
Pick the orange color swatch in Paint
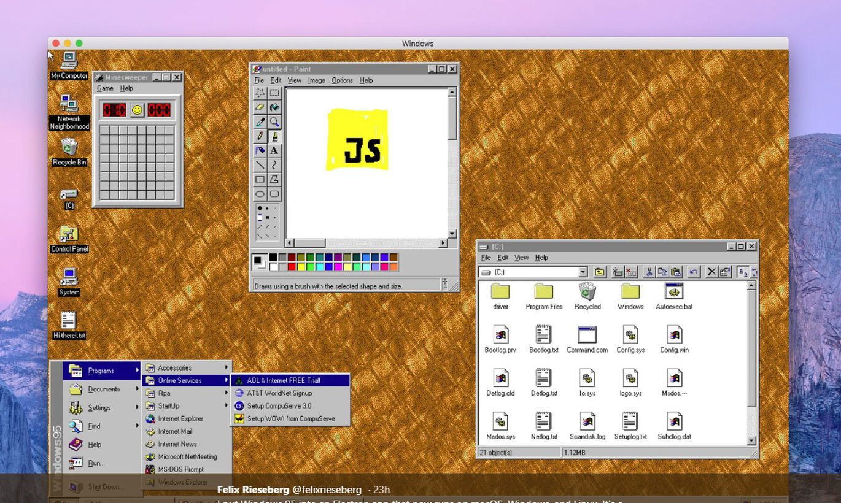point(393,267)
